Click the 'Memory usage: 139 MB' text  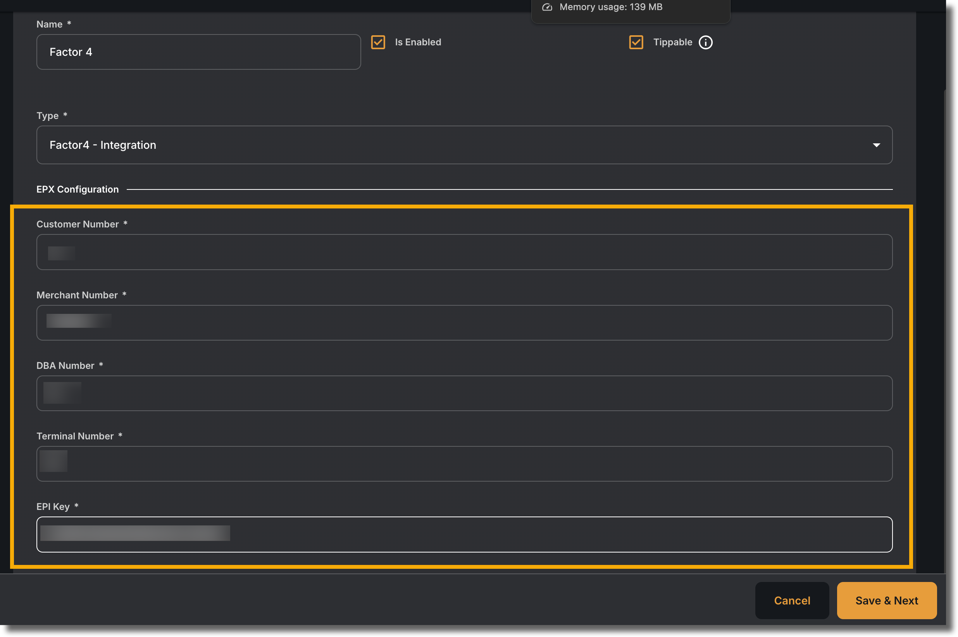[x=611, y=7]
